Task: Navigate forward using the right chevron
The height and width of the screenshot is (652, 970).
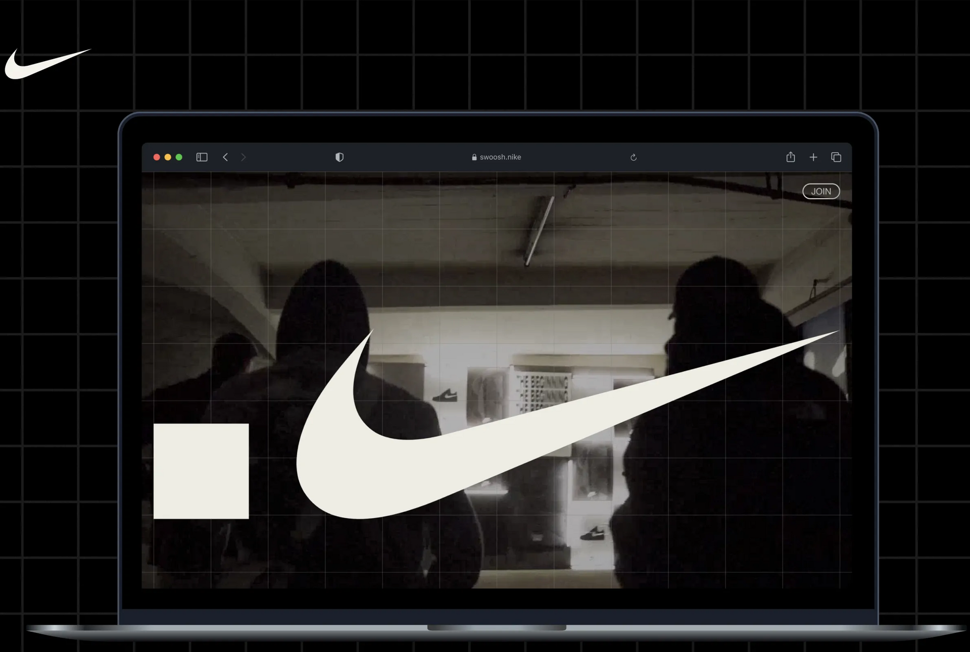Action: [244, 157]
